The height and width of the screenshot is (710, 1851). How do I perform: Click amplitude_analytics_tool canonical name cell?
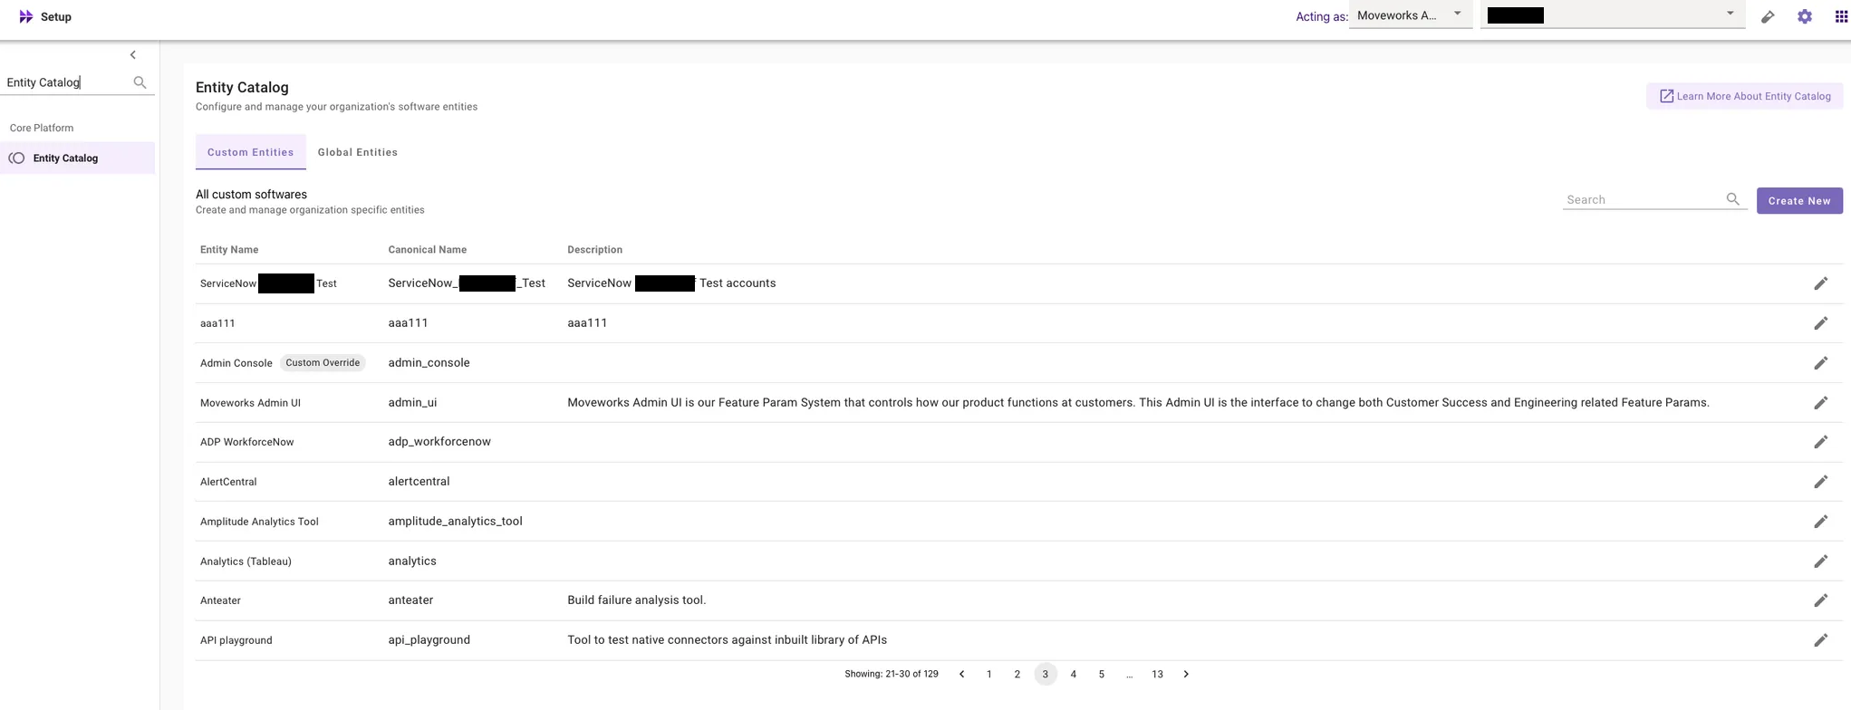click(456, 522)
